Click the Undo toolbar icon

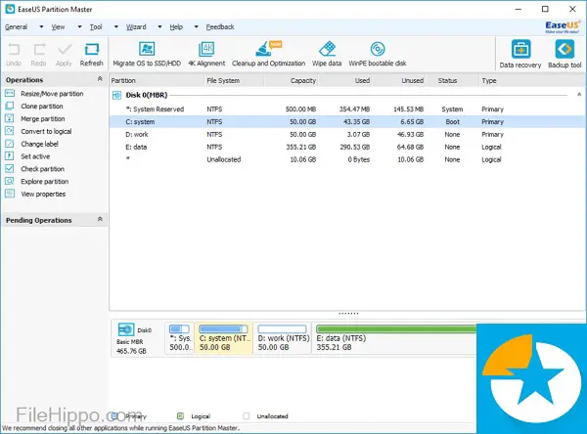[14, 50]
